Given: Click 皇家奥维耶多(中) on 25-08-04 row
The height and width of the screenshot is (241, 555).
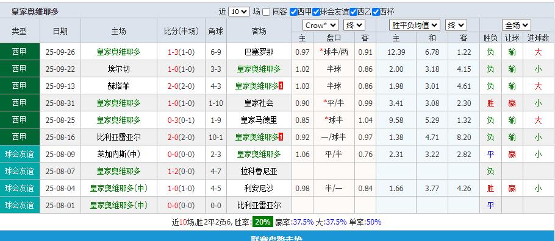Looking at the screenshot, I should (118, 188).
